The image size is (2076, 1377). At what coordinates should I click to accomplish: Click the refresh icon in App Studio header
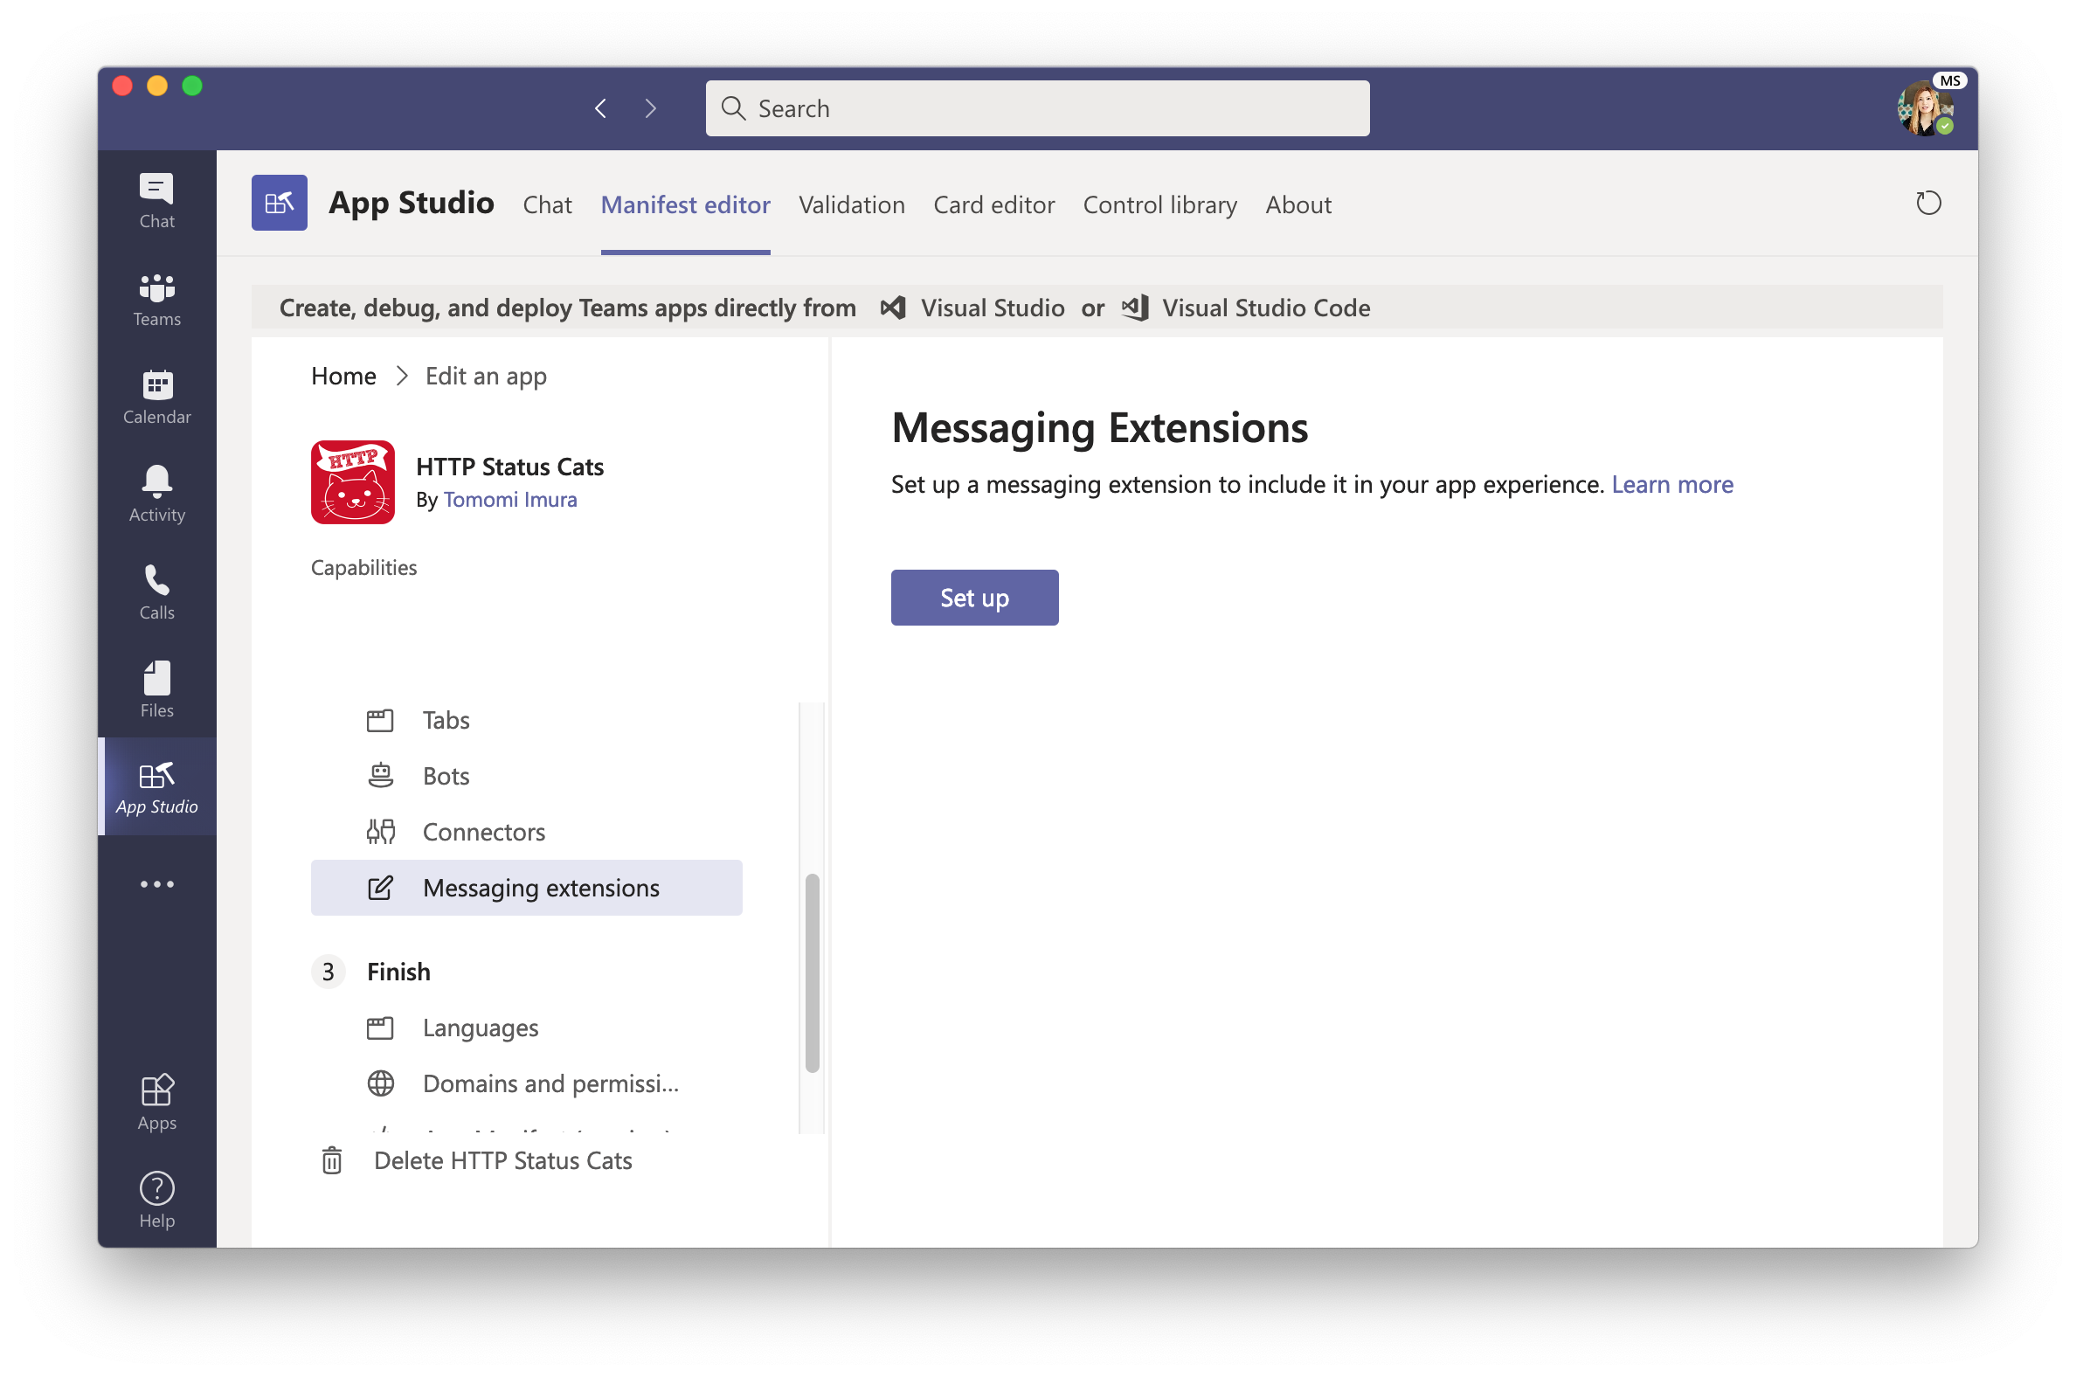[x=1927, y=204]
